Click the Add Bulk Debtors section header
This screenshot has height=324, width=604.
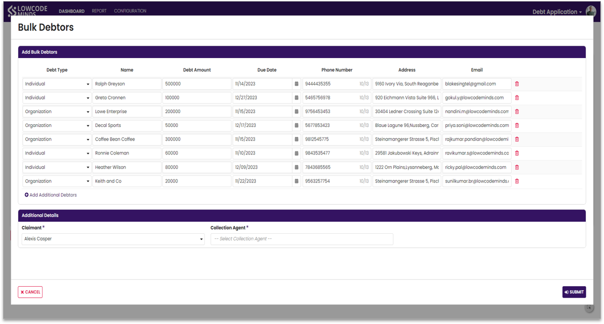pyautogui.click(x=301, y=52)
